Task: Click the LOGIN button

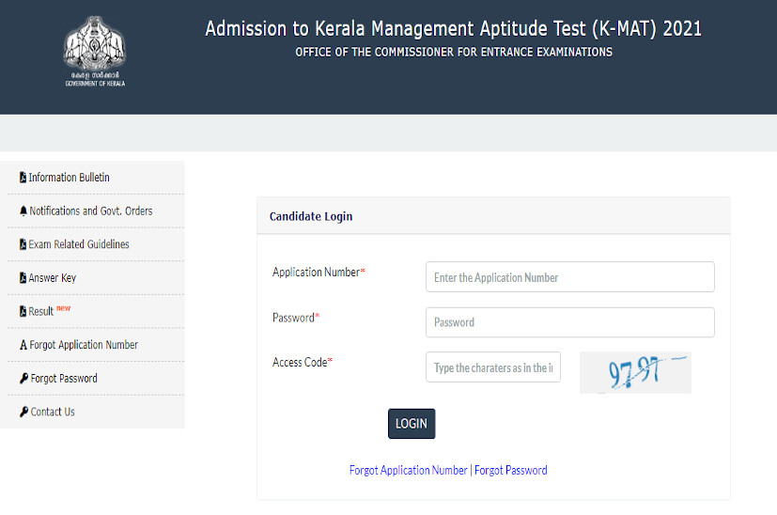Action: coord(412,423)
